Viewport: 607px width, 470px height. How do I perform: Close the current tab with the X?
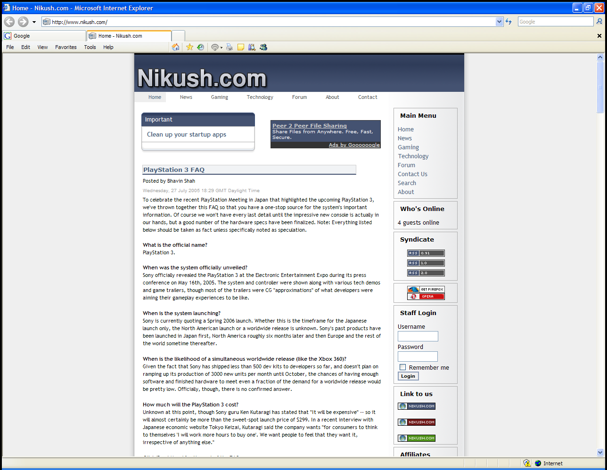click(599, 36)
